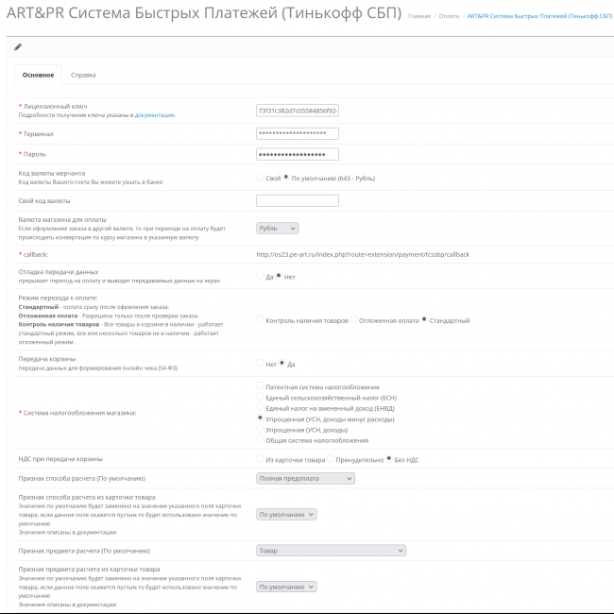Select Принудительно for НДС option
Screen dimensions: 614x614
[332, 459]
